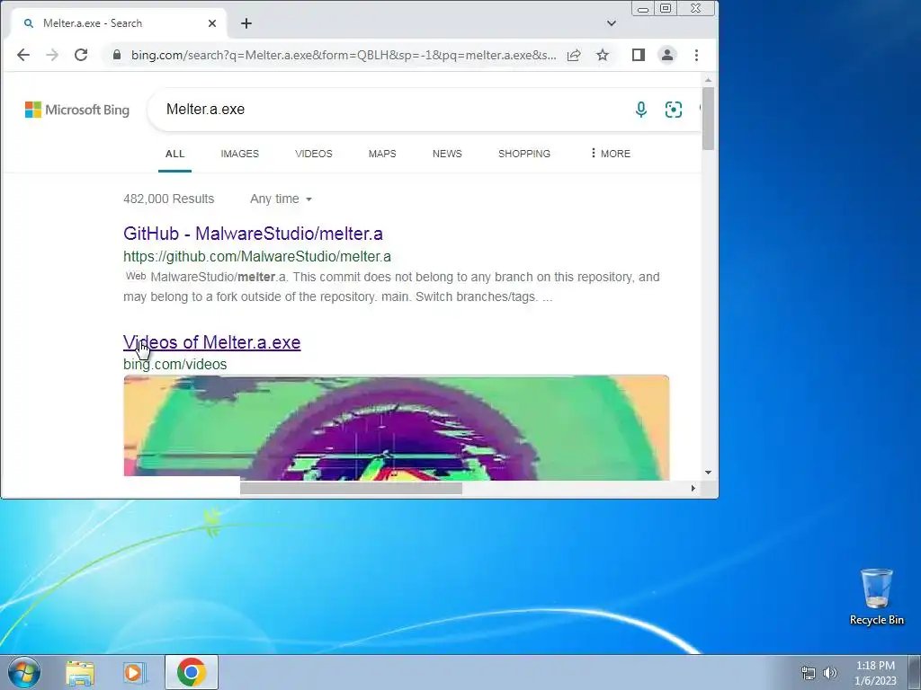The width and height of the screenshot is (921, 690).
Task: Click the scroll-down arrow of the page
Action: point(709,473)
